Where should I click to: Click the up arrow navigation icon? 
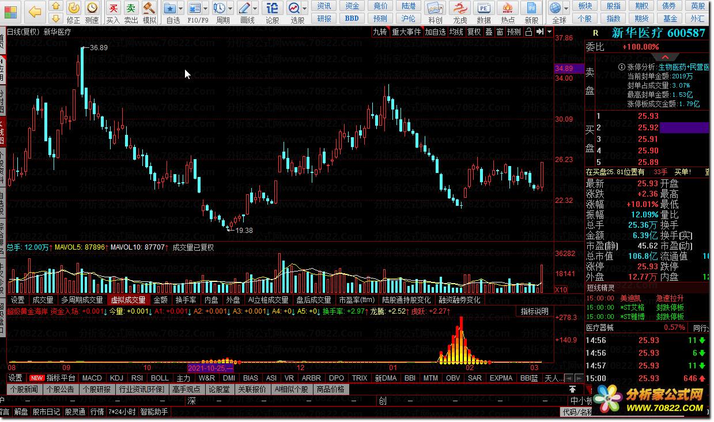55,6
